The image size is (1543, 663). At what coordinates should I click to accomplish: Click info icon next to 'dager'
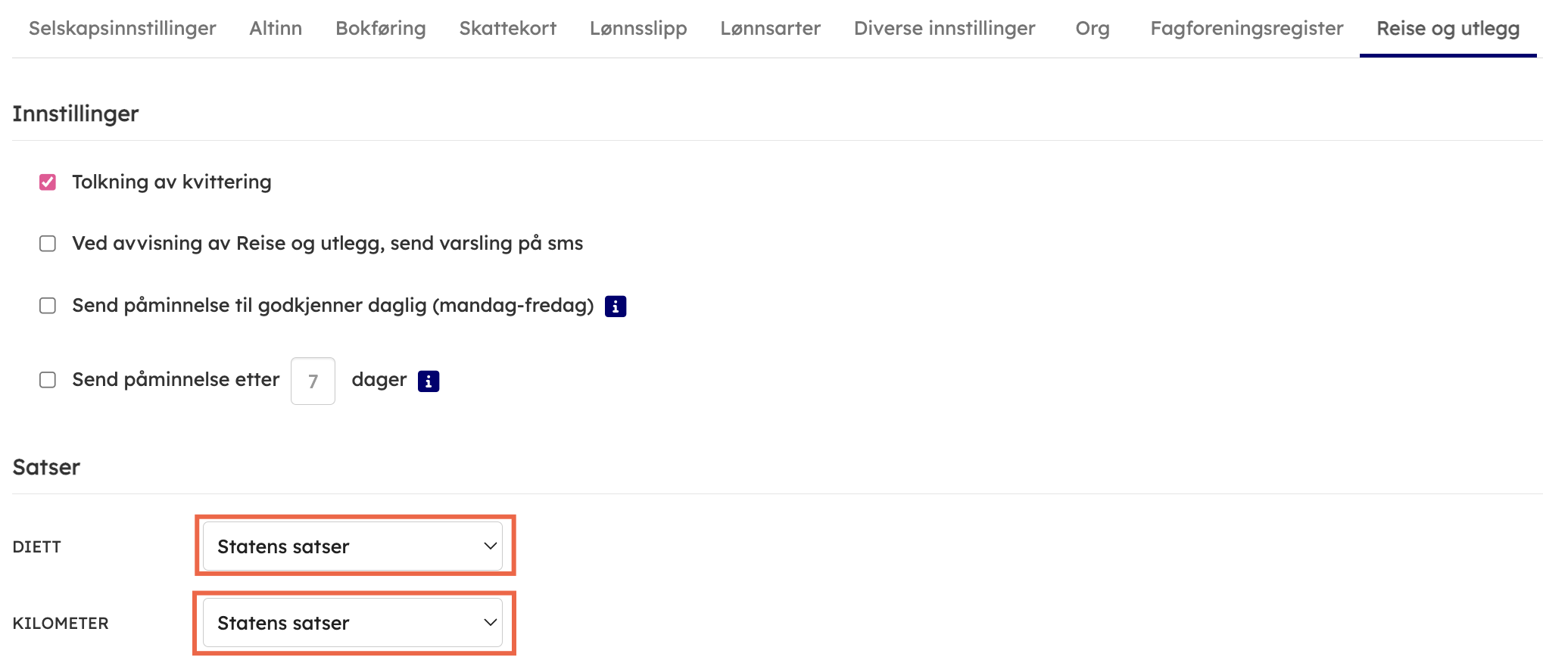429,381
